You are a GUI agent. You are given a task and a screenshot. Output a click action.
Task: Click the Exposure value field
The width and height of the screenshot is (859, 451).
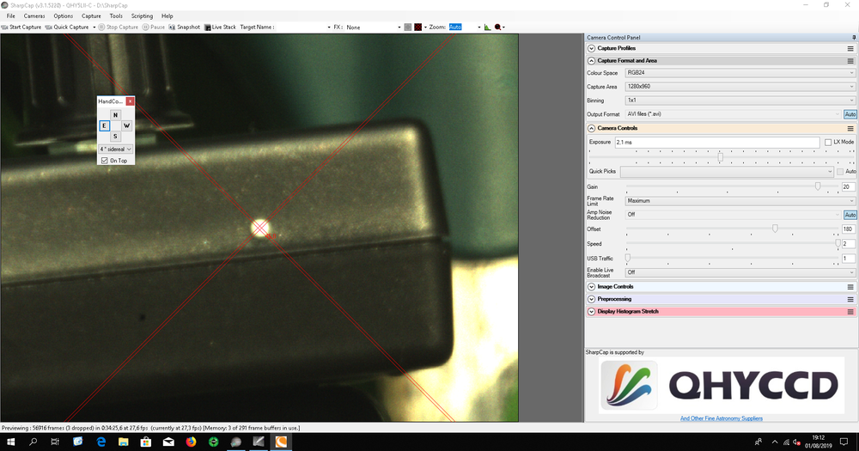[x=717, y=142]
